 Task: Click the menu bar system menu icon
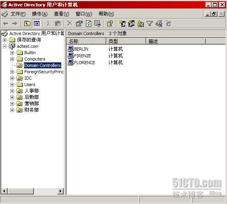pyautogui.click(x=4, y=14)
